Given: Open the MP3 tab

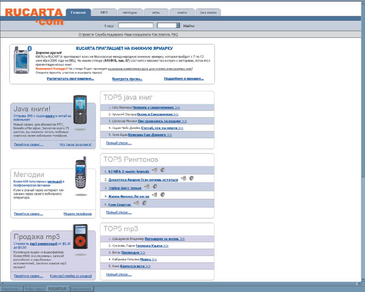Looking at the screenshot, I should (x=104, y=13).
